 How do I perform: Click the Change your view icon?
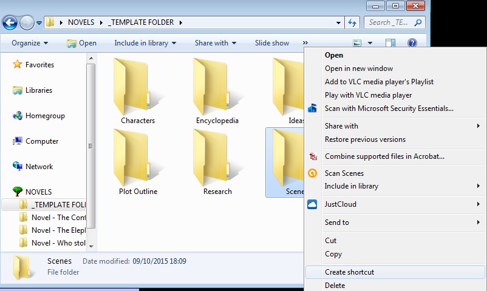[x=357, y=43]
